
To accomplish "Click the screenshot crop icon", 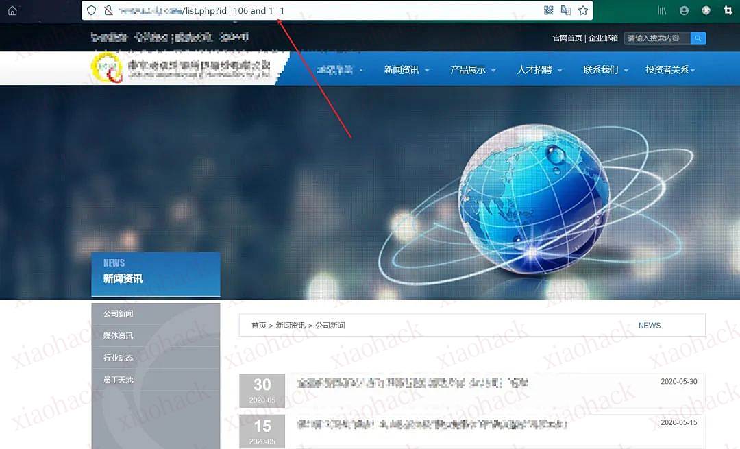I will coord(728,10).
